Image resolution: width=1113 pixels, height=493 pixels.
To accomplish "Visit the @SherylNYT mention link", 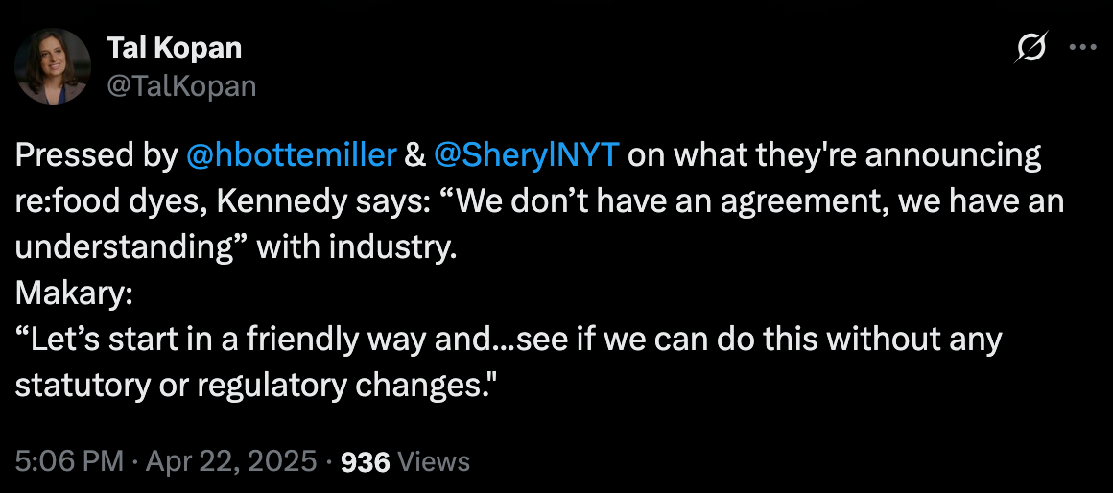I will pyautogui.click(x=529, y=154).
